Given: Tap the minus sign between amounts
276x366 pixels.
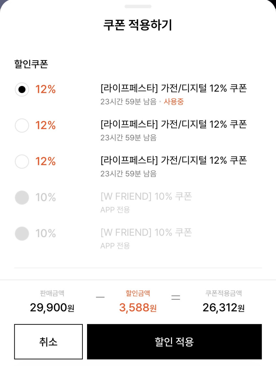Looking at the screenshot, I should (100, 297).
